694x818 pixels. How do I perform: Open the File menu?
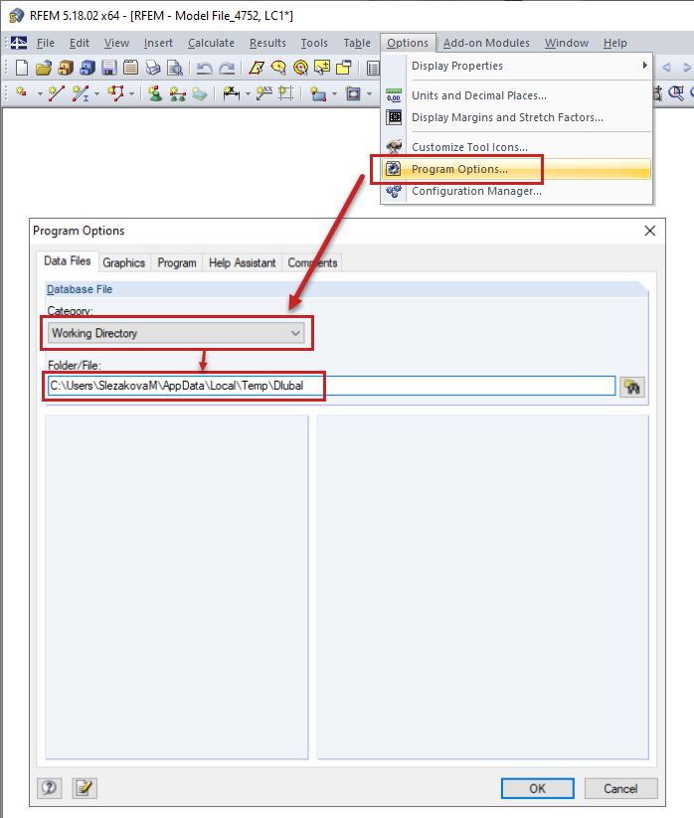pos(46,43)
